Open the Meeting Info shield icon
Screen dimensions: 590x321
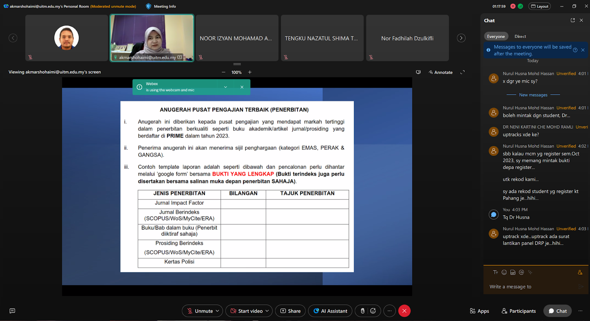[x=149, y=6]
